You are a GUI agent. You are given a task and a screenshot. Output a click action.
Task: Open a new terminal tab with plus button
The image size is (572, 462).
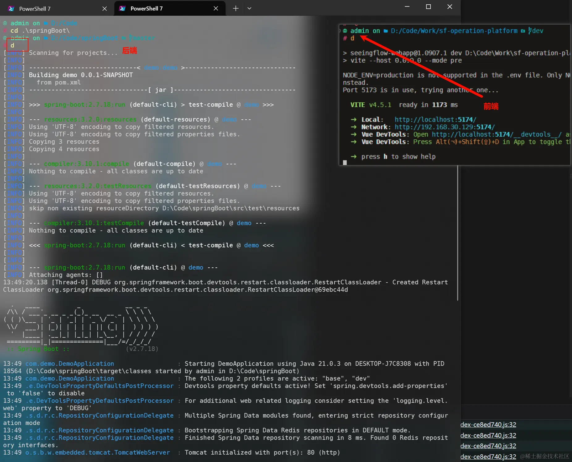235,9
